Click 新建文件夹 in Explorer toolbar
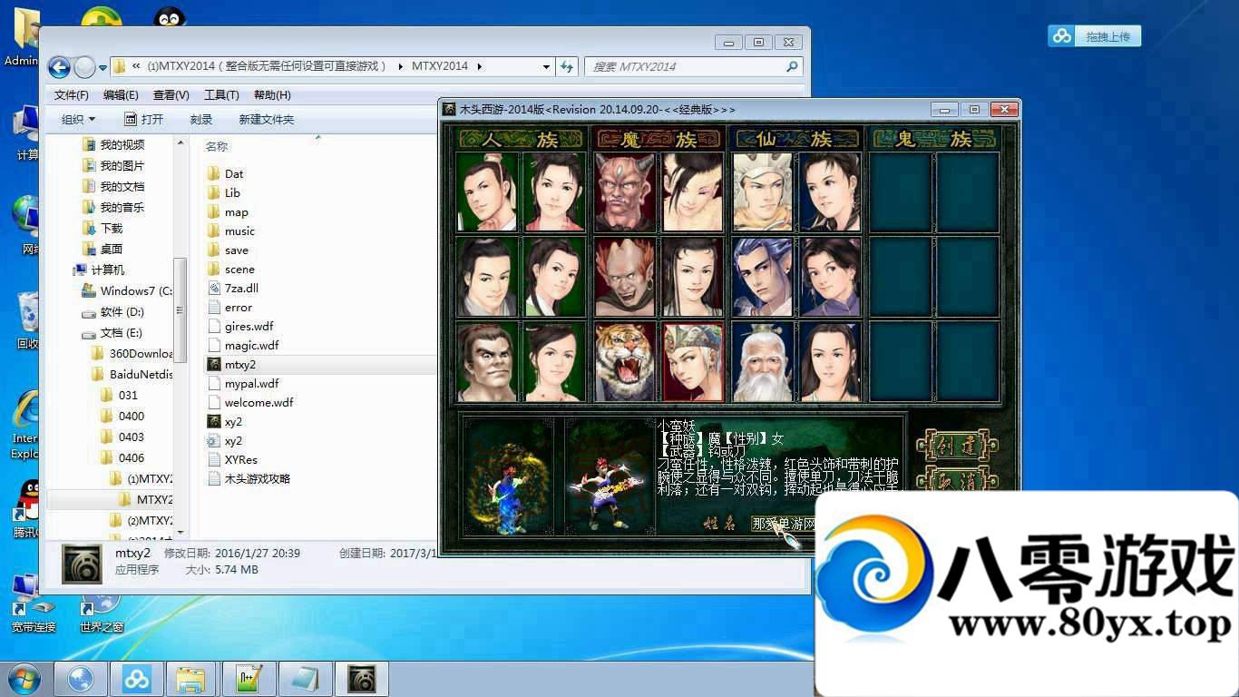The width and height of the screenshot is (1239, 697). click(x=266, y=120)
